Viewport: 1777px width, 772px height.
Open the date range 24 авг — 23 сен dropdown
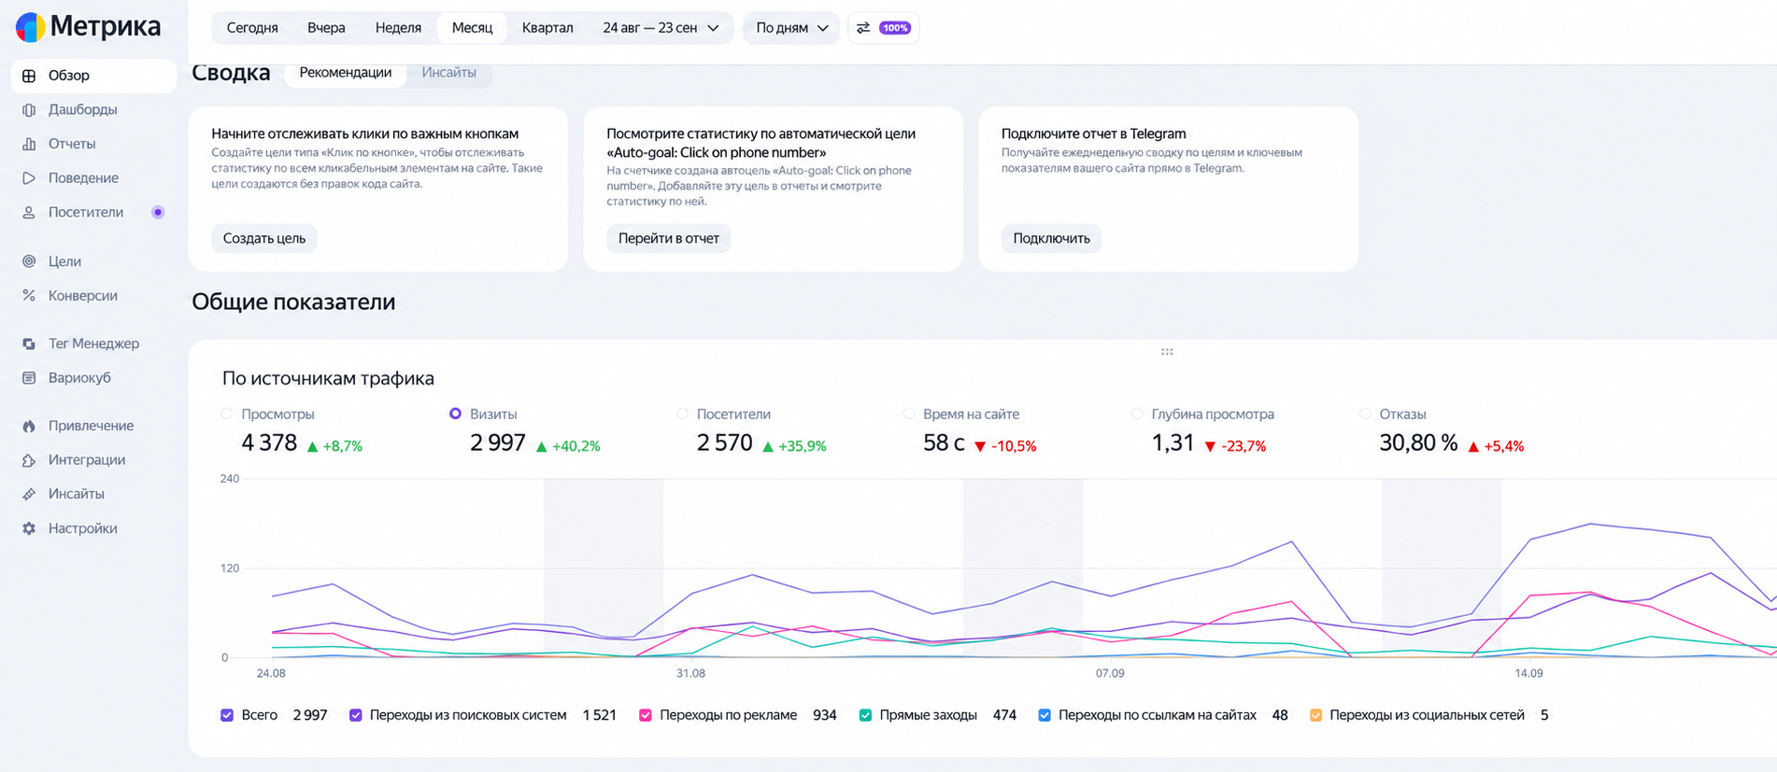coord(661,28)
